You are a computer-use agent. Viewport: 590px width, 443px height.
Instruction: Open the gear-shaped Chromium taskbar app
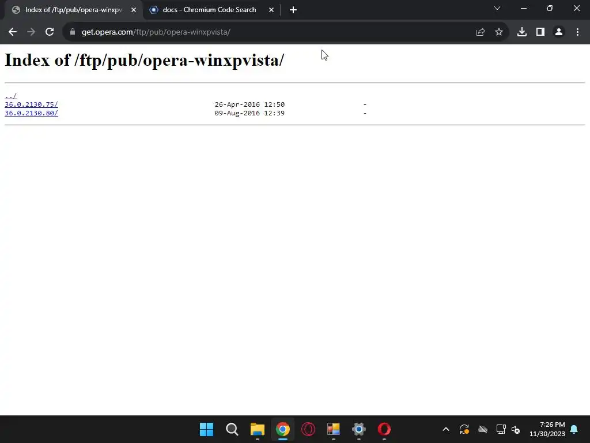click(359, 429)
